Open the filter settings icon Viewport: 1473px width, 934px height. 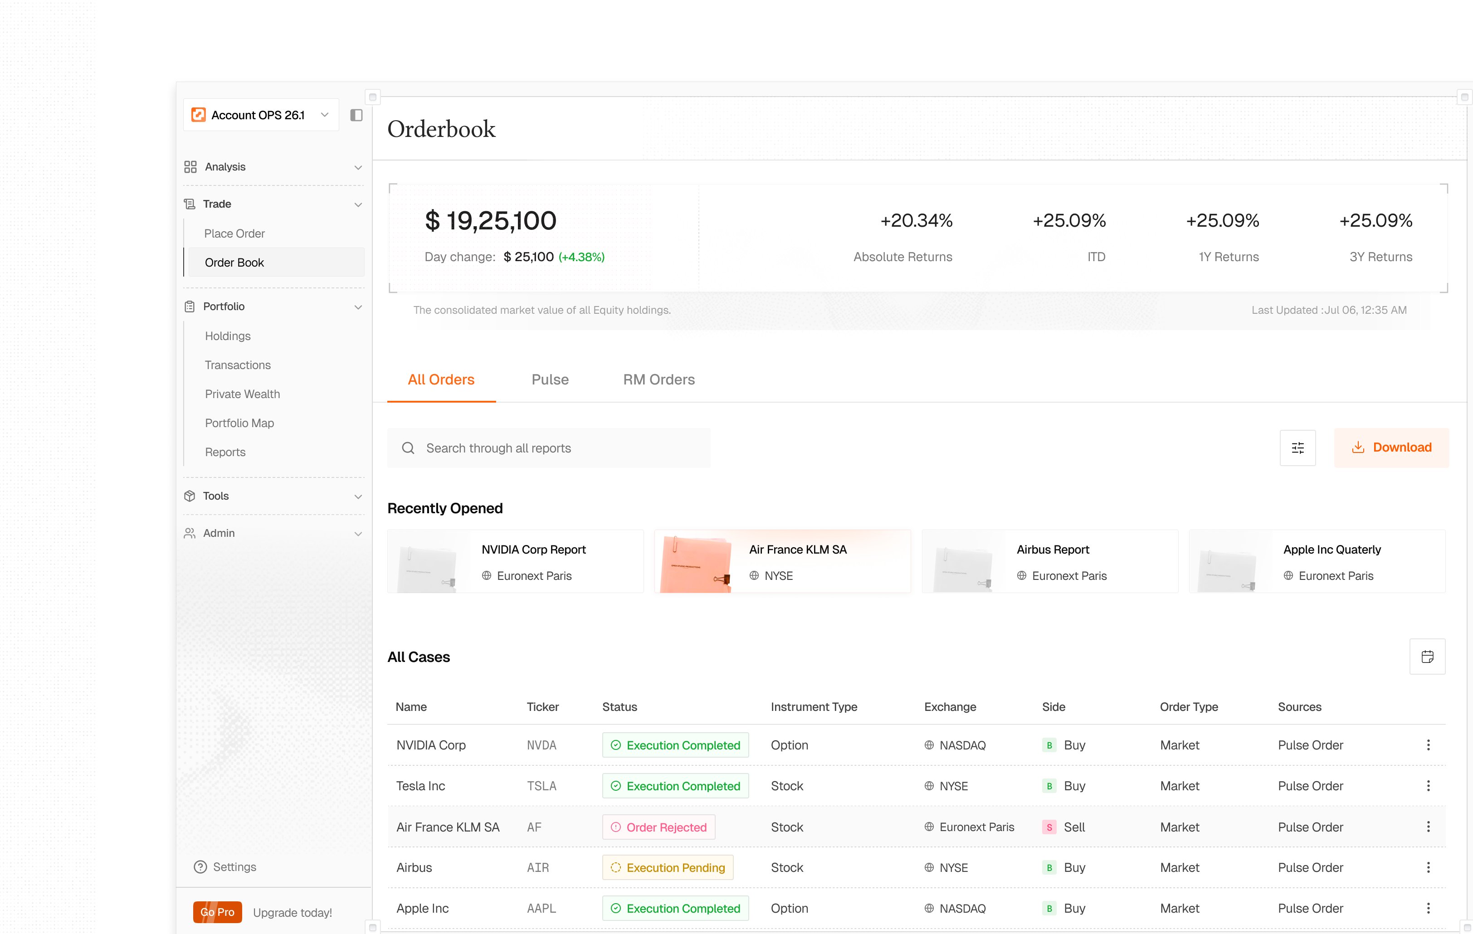1297,448
